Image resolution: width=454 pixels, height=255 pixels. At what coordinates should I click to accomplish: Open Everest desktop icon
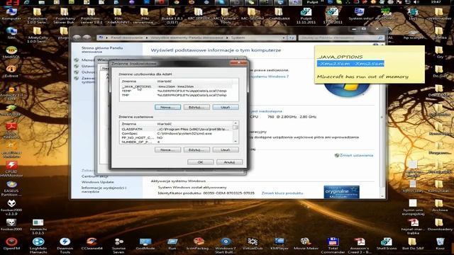[x=11, y=72]
